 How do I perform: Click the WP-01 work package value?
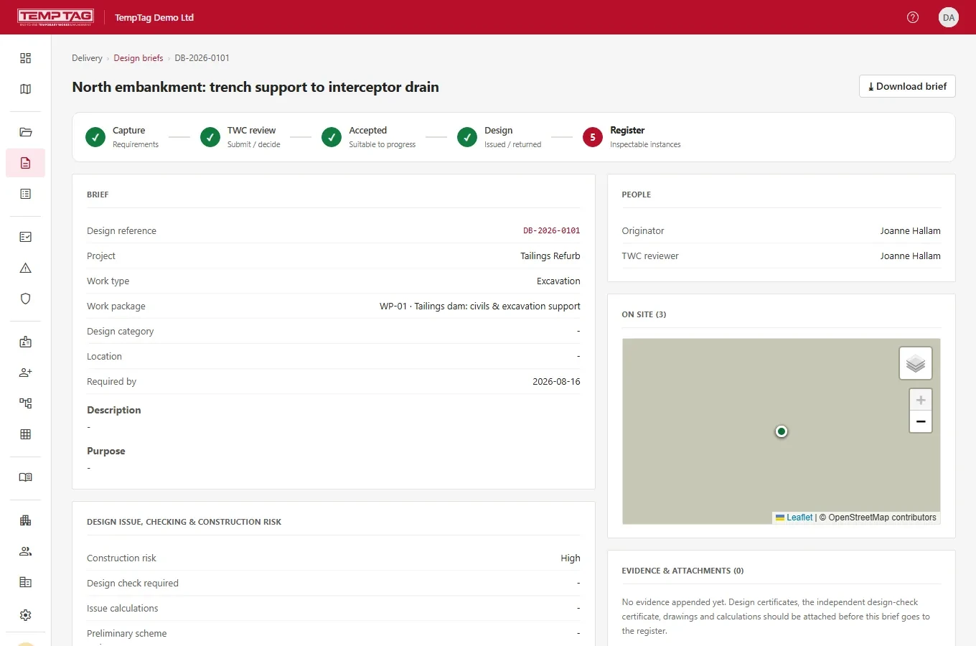480,306
